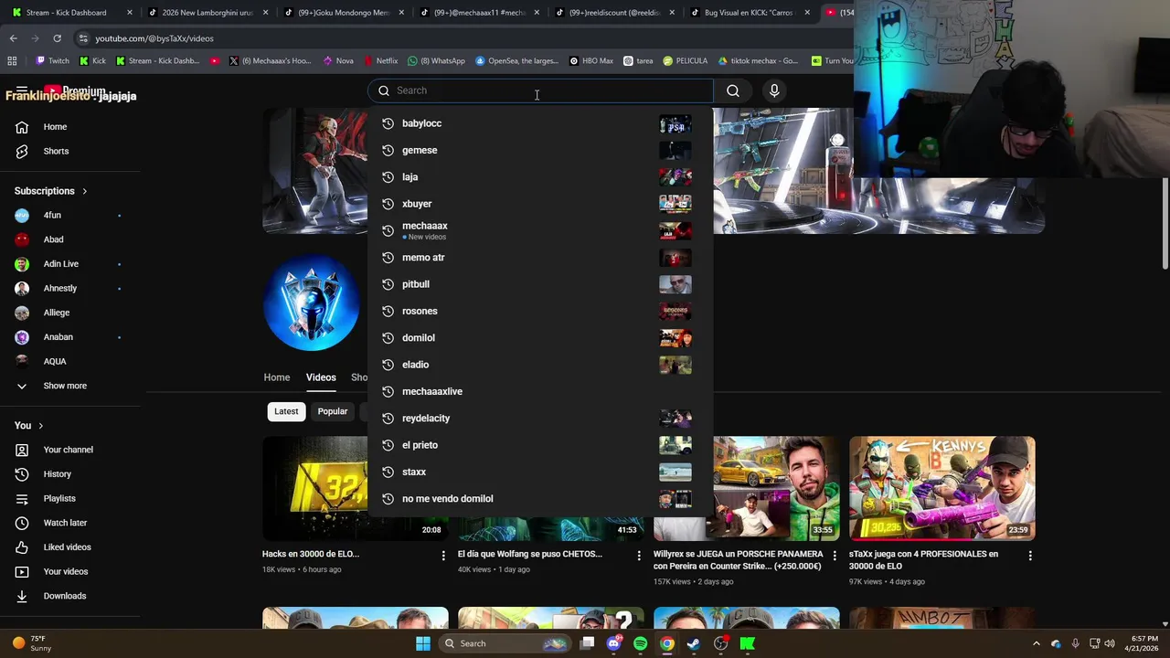Viewport: 1170px width, 658px height.
Task: Click the browser address bar URL
Action: tap(154, 38)
